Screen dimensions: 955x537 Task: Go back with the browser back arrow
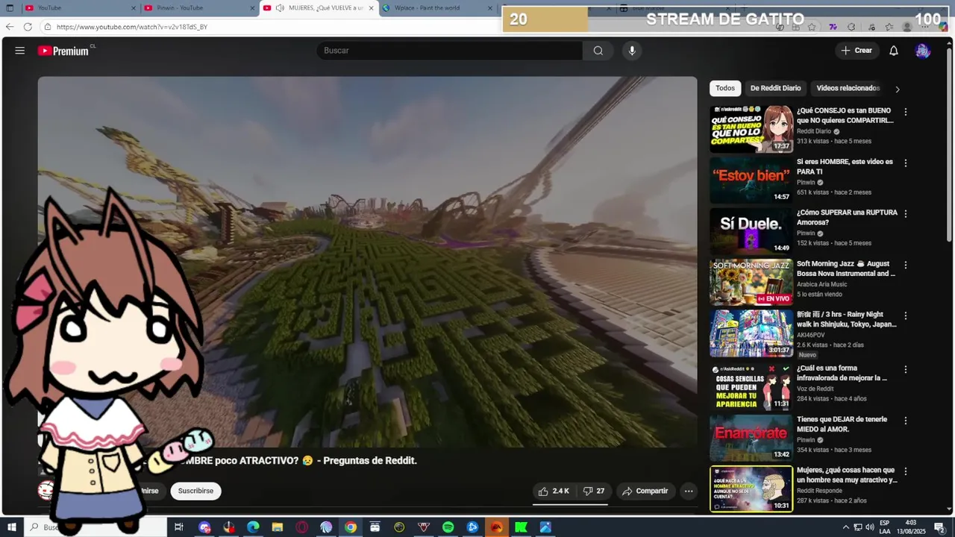click(x=10, y=27)
